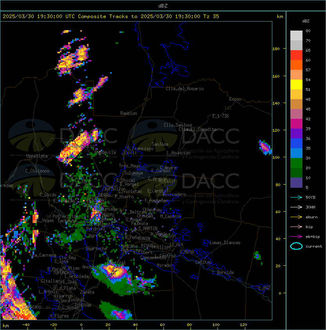Click the isolated storm cell at right map edge
Viewport: 326px width, 330px height.
click(x=265, y=147)
